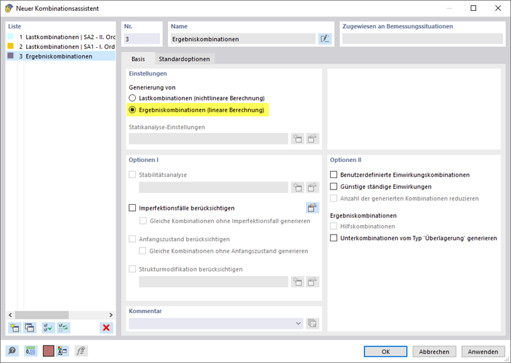Screen dimensions: 511x363
Task: Maximize the dialog window
Action: tap(473, 8)
